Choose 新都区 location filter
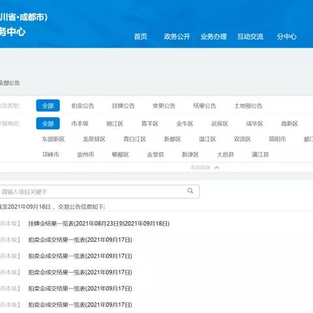The image size is (313, 313). click(x=172, y=139)
